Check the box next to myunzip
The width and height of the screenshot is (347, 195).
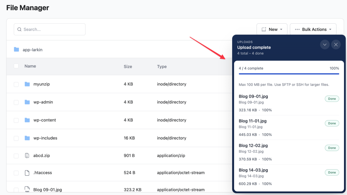(x=16, y=84)
